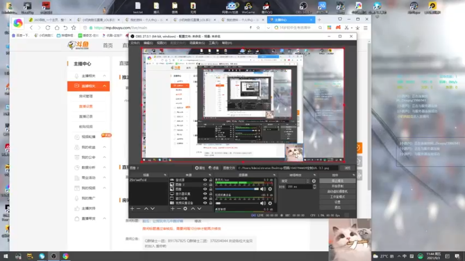Expand the 我的公会 sidebar section
465x261 pixels.
(x=105, y=157)
